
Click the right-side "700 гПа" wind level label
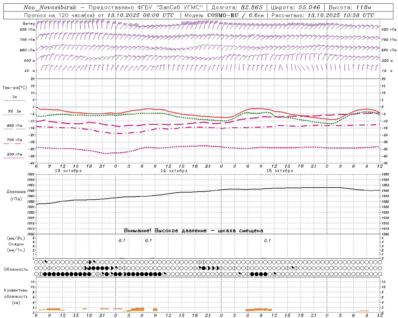point(389,40)
